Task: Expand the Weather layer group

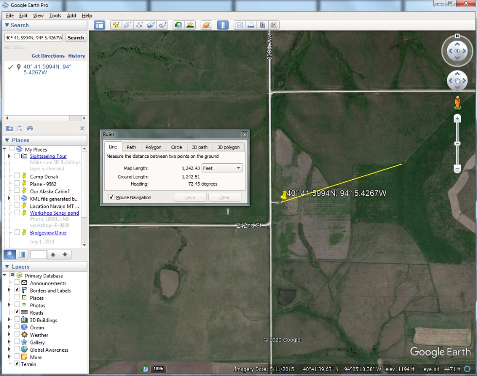Action: coord(9,334)
